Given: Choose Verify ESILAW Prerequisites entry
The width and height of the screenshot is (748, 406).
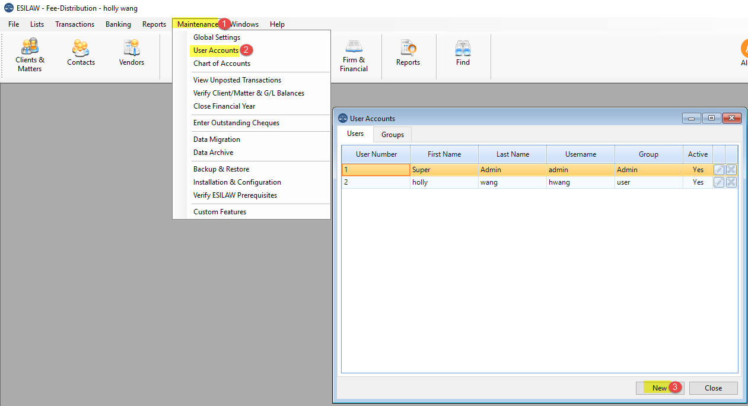Looking at the screenshot, I should 235,195.
